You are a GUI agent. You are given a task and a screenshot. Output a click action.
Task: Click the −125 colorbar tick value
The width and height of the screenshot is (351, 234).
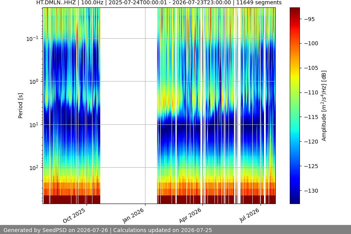[x=311, y=166]
